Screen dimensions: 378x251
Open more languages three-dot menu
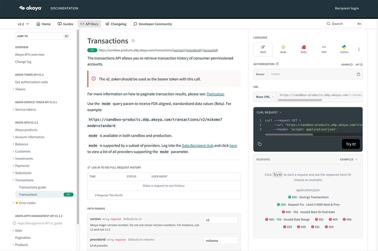pyautogui.click(x=359, y=49)
